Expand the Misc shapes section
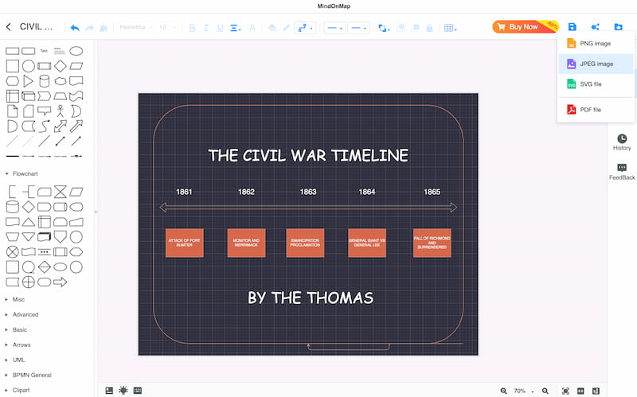Viewport: 637px width, 397px height. click(x=16, y=300)
